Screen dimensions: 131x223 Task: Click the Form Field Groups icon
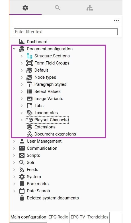pos(30,63)
